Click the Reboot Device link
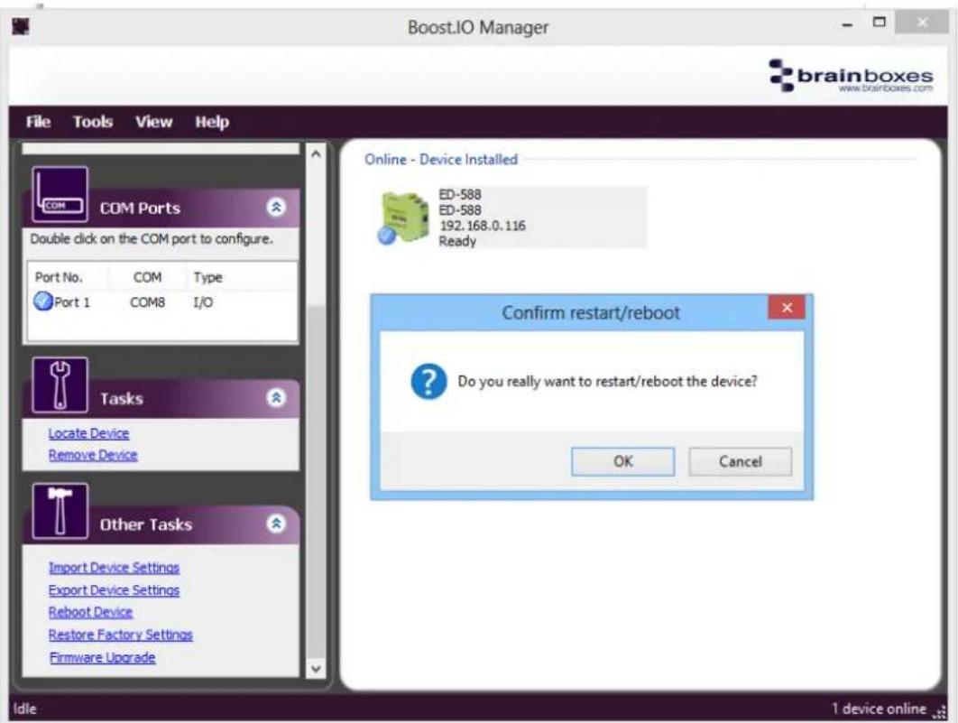Screen dimensions: 958x723 click(x=90, y=612)
